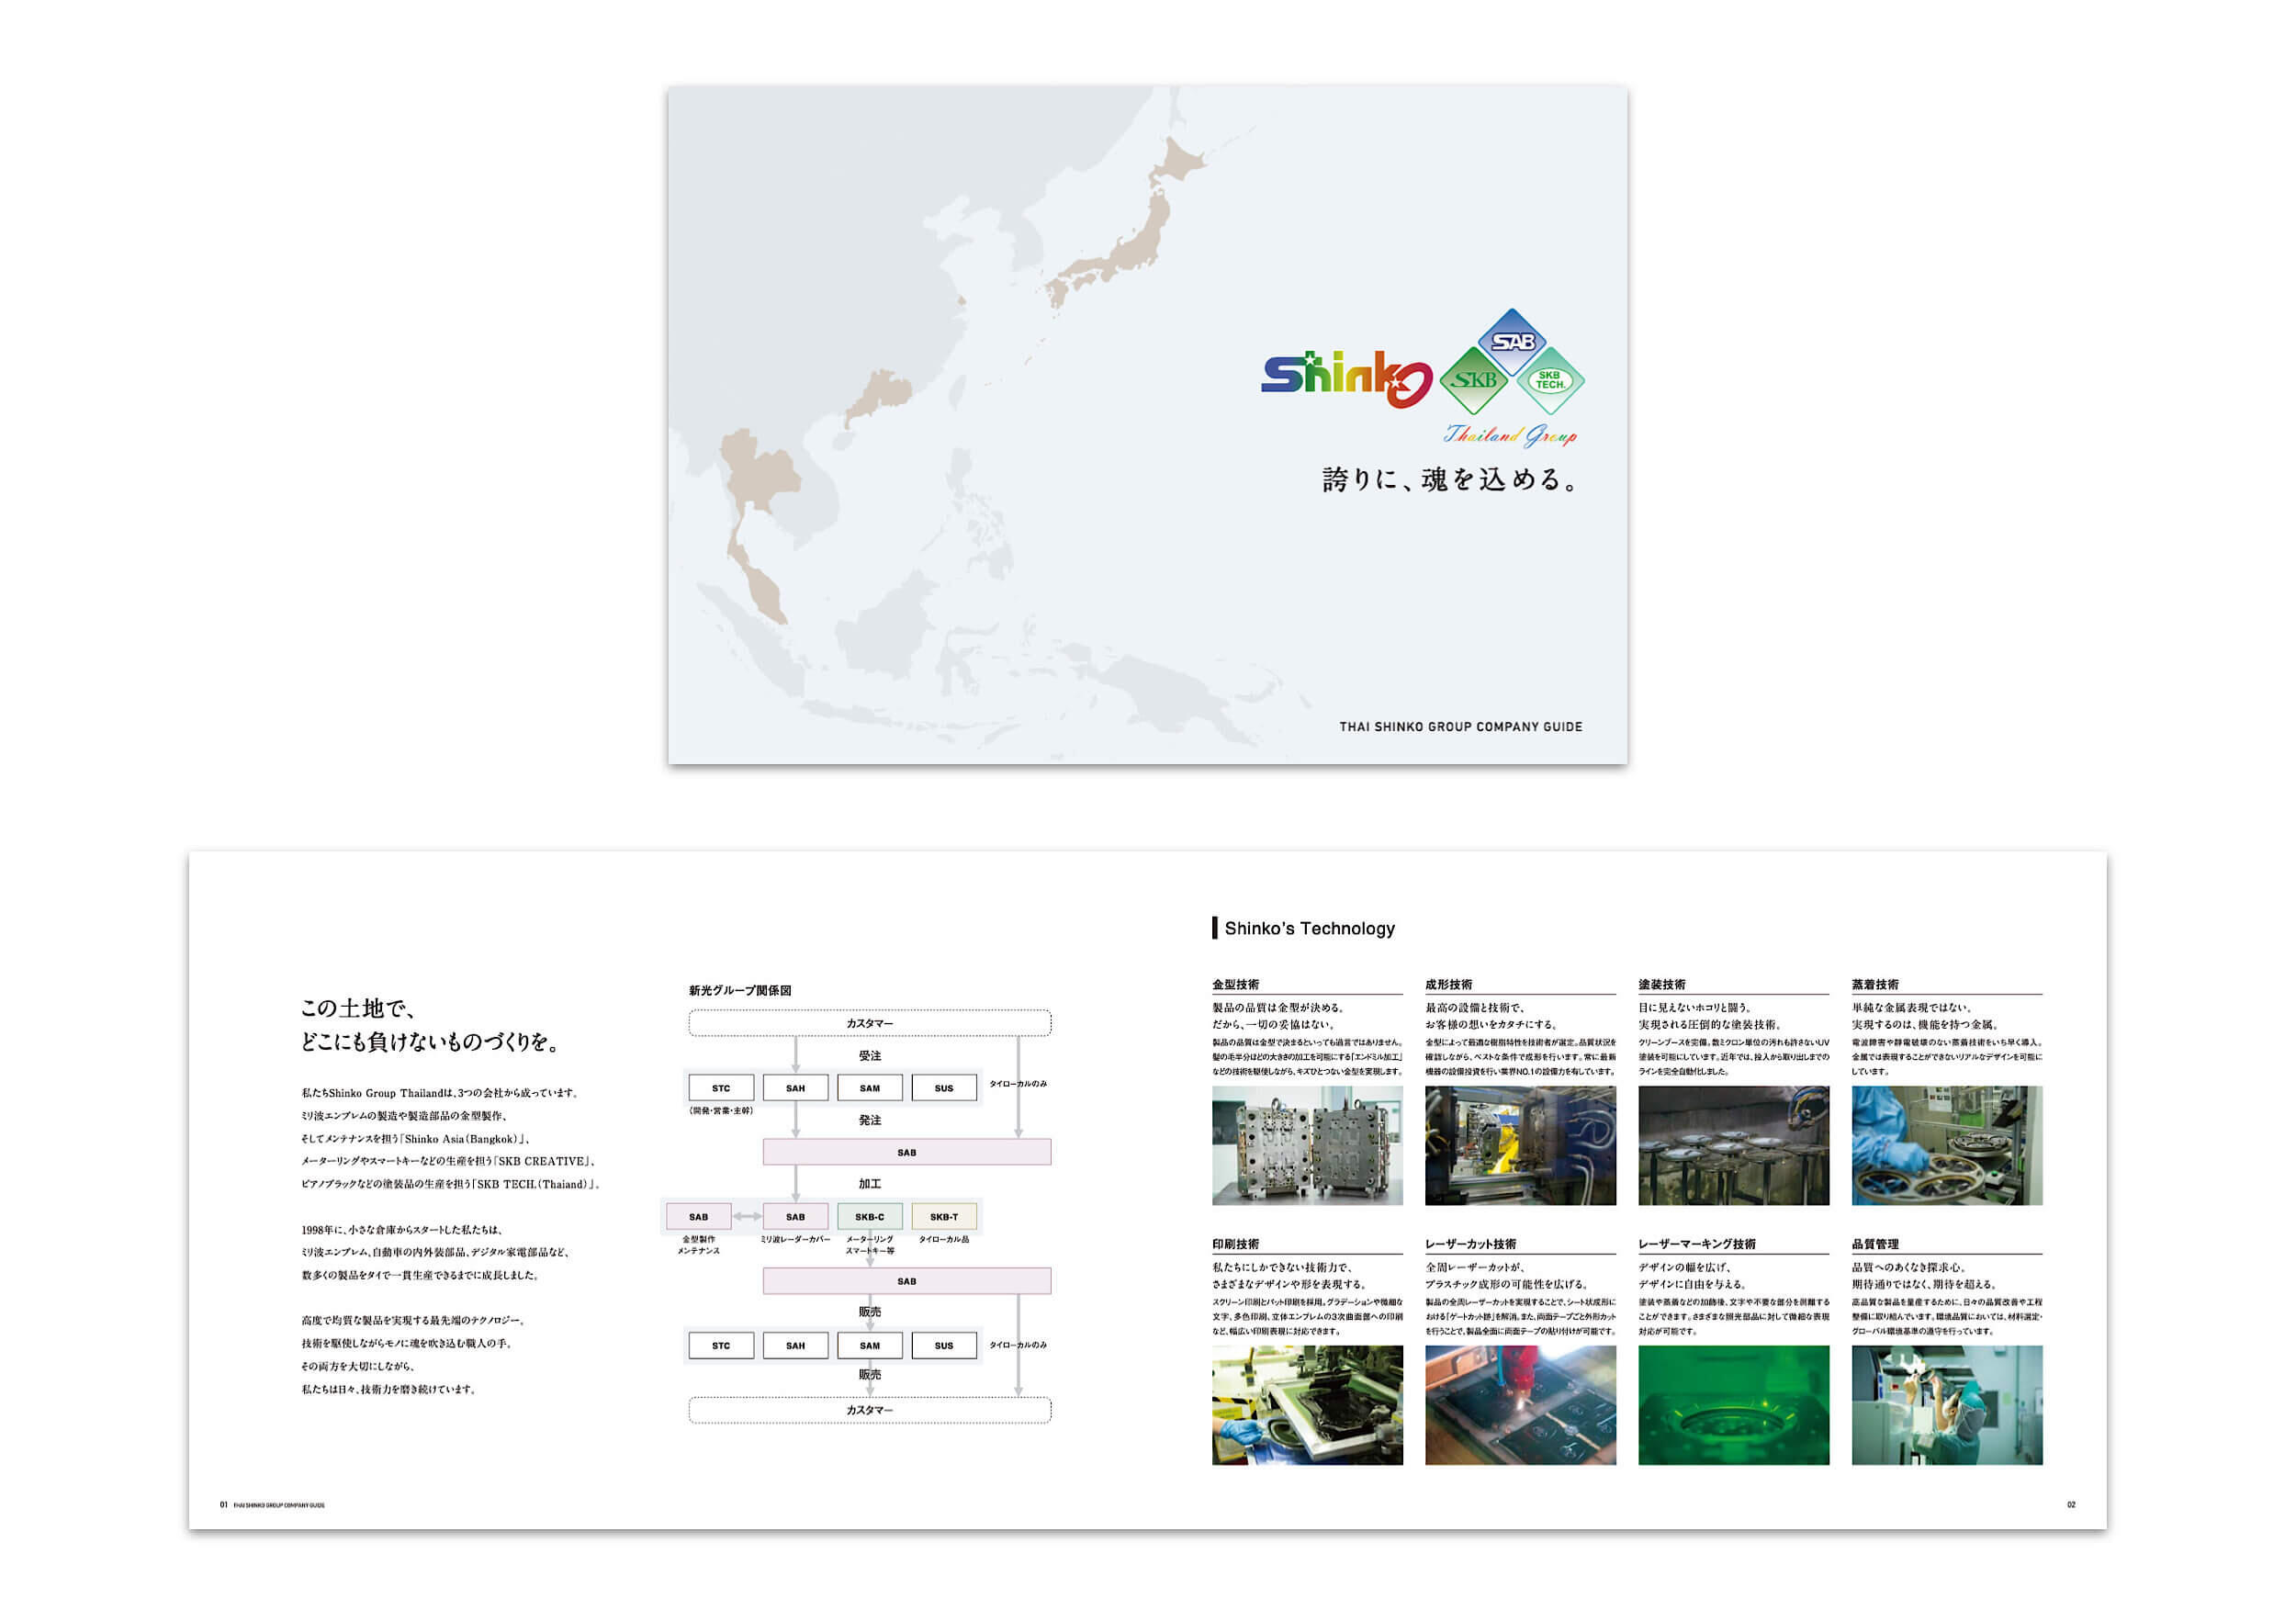Click the 塗装技術 heading
The image size is (2296, 1622).
pos(1661,984)
